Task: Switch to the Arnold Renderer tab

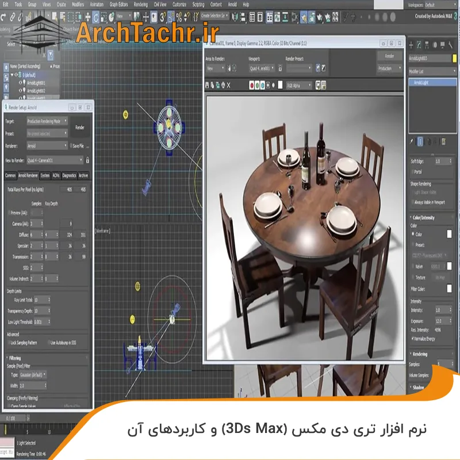Action: (x=28, y=175)
